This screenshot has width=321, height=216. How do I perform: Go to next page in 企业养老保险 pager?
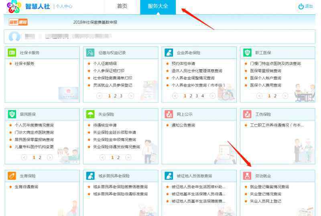coord(213,96)
